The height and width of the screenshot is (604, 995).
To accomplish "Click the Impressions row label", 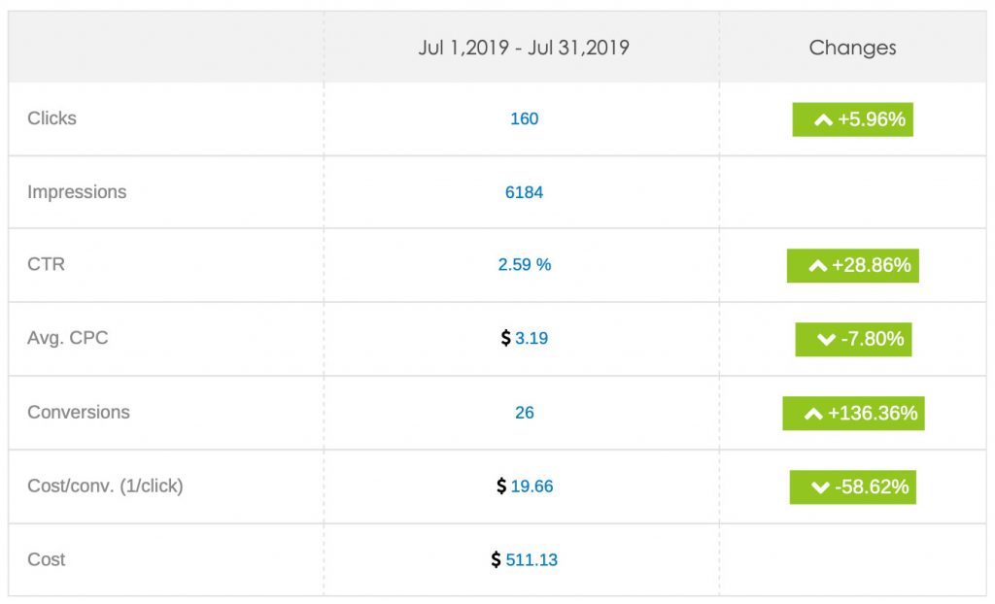I will tap(77, 192).
